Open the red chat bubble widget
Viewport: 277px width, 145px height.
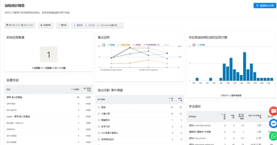coord(273,111)
